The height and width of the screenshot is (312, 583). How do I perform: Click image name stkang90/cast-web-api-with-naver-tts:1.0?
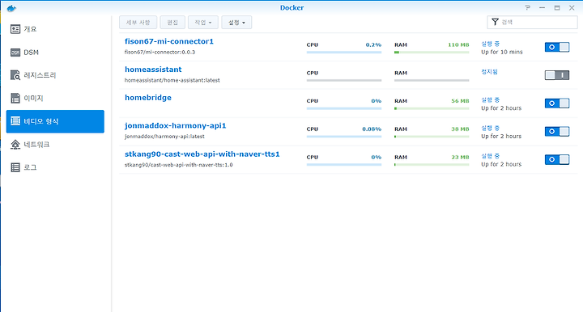tap(179, 165)
